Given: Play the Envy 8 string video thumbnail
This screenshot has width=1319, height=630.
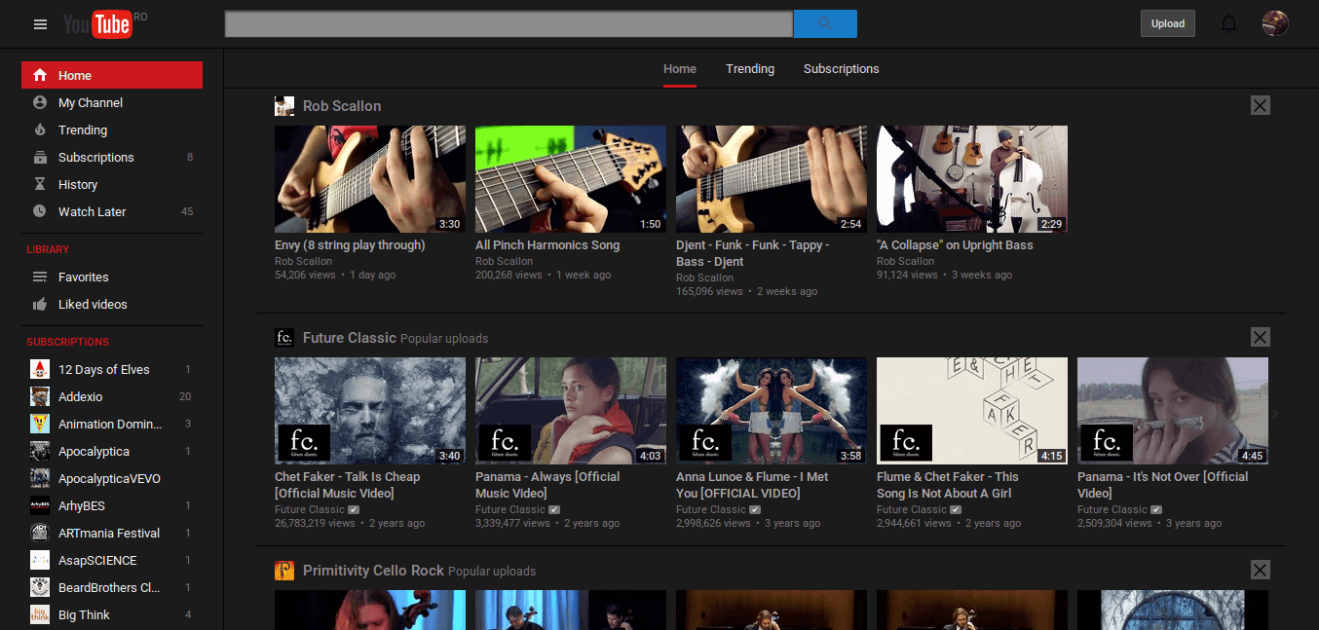Looking at the screenshot, I should [x=369, y=179].
